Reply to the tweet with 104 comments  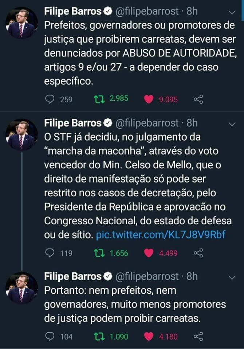coord(50,337)
